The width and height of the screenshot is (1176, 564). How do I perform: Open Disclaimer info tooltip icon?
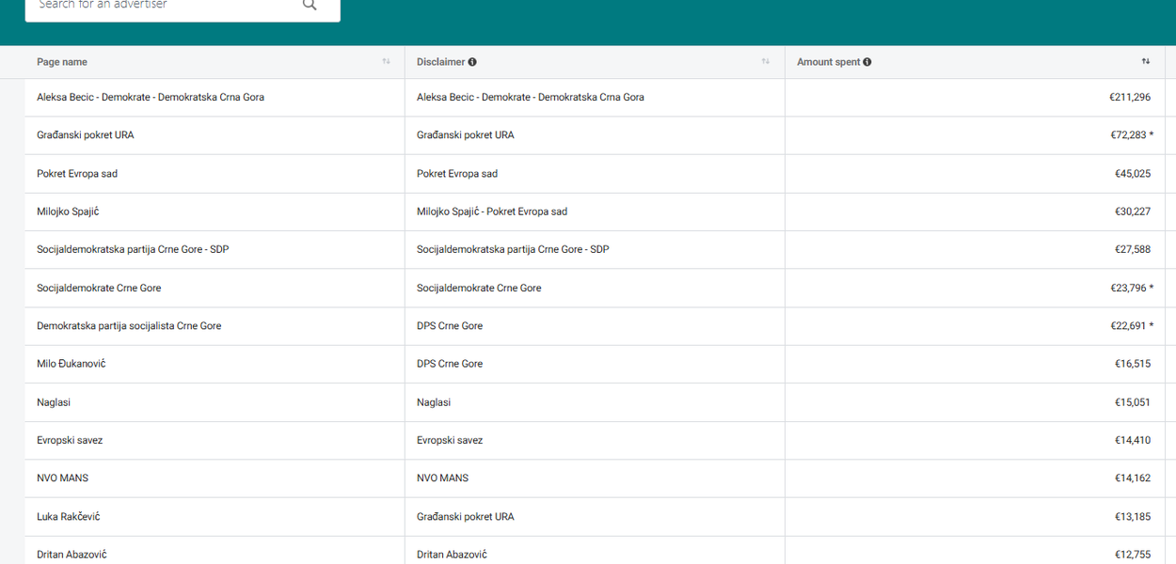(472, 62)
